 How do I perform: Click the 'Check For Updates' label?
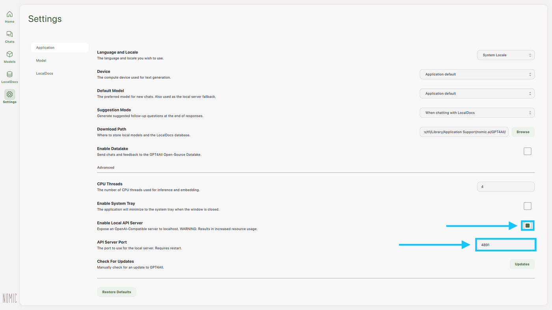tap(116, 262)
